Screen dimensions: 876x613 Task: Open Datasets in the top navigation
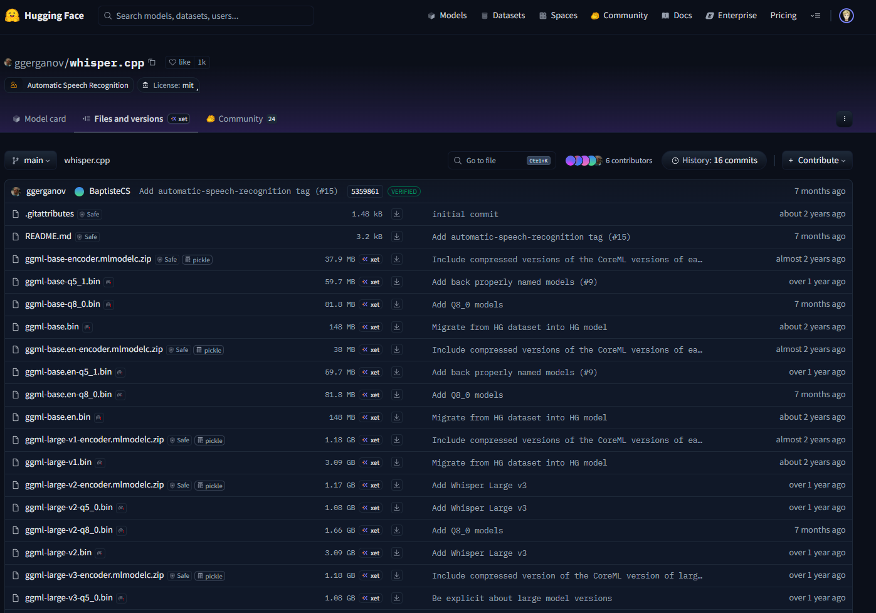click(x=503, y=16)
